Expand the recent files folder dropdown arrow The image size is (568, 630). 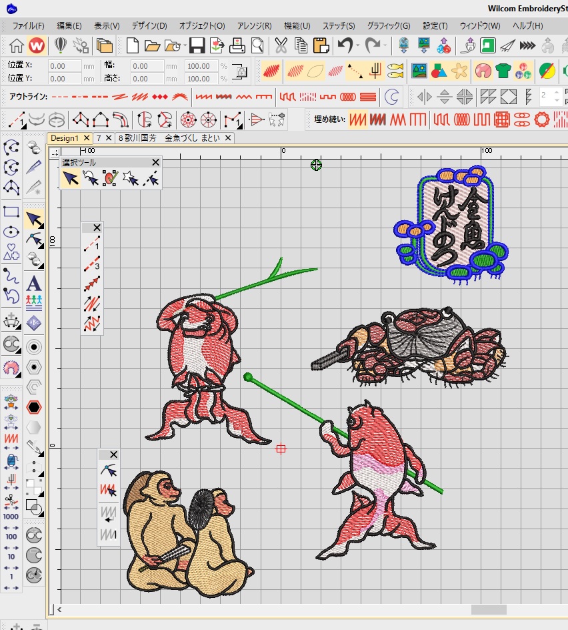[185, 46]
